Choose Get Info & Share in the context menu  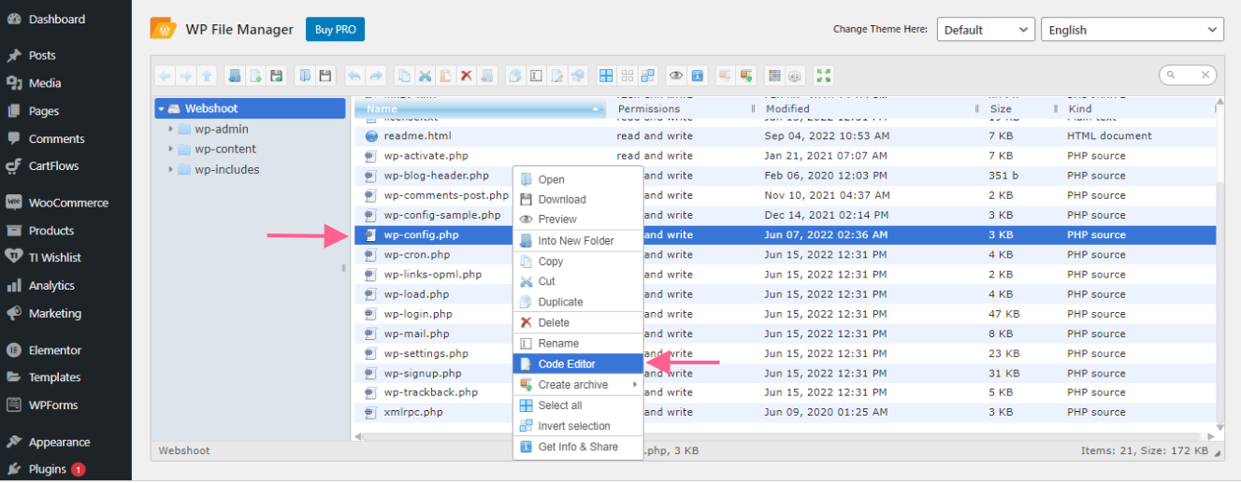pos(578,447)
